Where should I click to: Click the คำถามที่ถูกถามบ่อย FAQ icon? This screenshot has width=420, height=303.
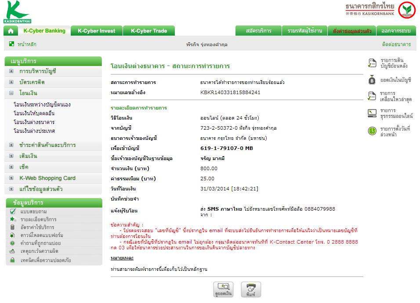(12, 243)
